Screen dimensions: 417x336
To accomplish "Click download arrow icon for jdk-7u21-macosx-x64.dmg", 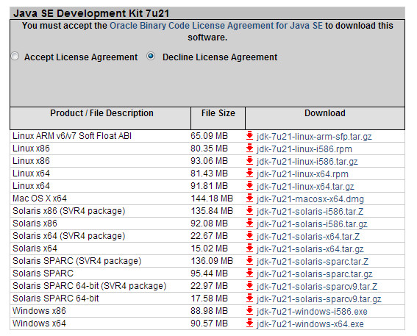I will pyautogui.click(x=249, y=198).
